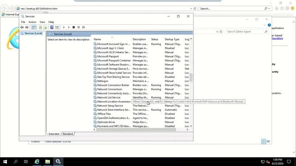Select Network Connectivity Assistant service
Screen dimensions: 296x166
point(141,93)
